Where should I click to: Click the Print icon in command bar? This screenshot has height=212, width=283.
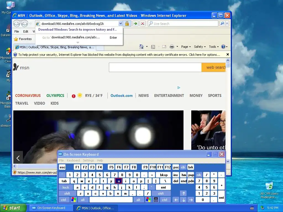coord(172,47)
